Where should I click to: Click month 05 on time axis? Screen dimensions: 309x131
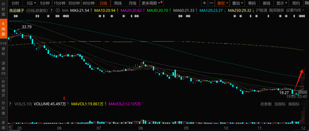click(19, 128)
